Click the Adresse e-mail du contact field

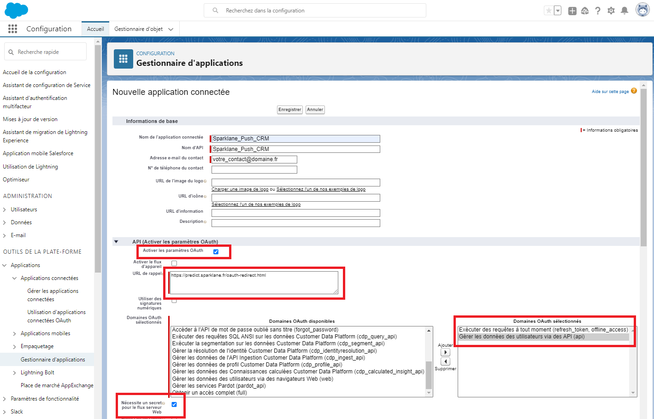[254, 159]
